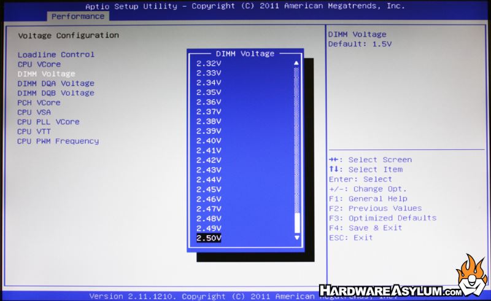Viewport: 491px width, 301px height.
Task: Choose 2.42V in the voltage list
Action: 209,160
